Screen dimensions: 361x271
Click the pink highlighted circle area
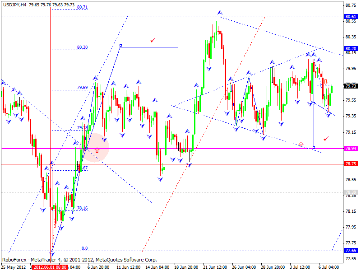pos(94,148)
